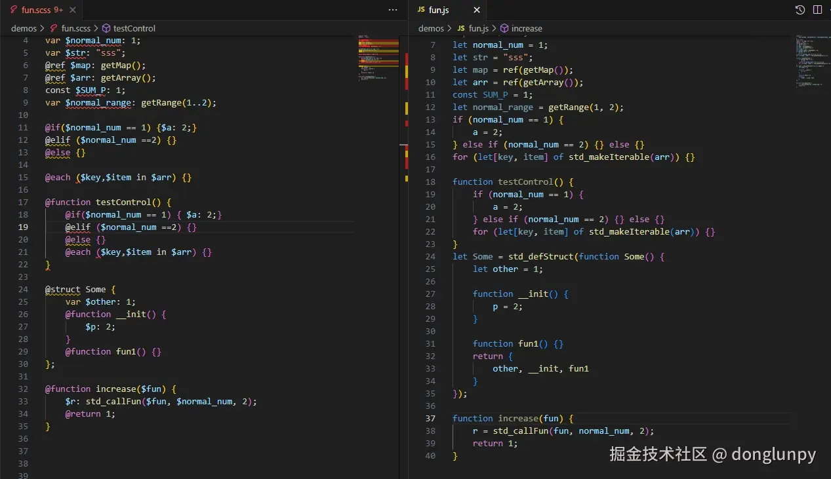The height and width of the screenshot is (479, 831).
Task: Close the fun.scss tab
Action: (x=72, y=10)
